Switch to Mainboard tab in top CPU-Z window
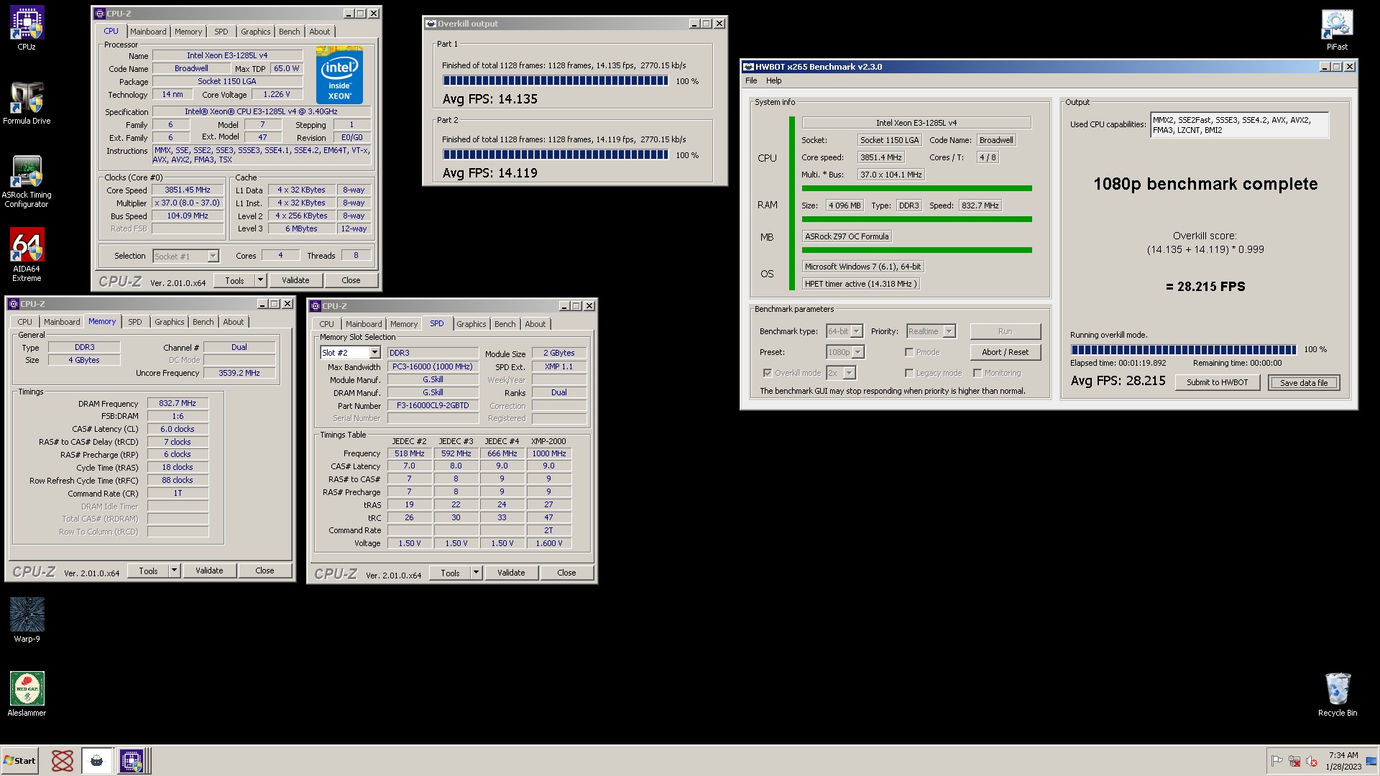Image resolution: width=1380 pixels, height=776 pixels. pyautogui.click(x=148, y=32)
